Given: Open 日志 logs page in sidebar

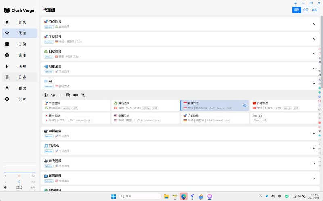Looking at the screenshot, I should pyautogui.click(x=22, y=77).
